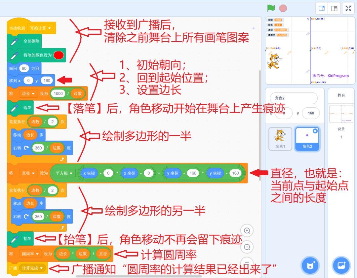Open the 计算完成 broadcast message dropdown
The height and width of the screenshot is (278, 357).
[x=32, y=268]
